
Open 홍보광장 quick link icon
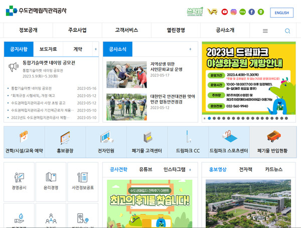coord(65,138)
